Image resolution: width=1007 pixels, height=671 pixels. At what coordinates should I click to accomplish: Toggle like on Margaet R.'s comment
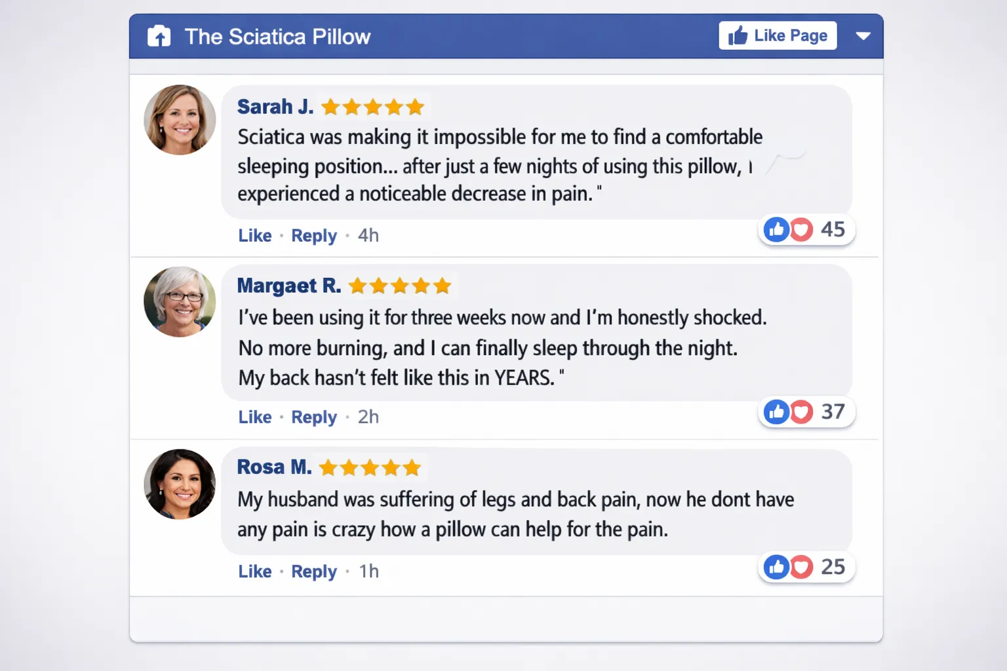click(x=254, y=417)
